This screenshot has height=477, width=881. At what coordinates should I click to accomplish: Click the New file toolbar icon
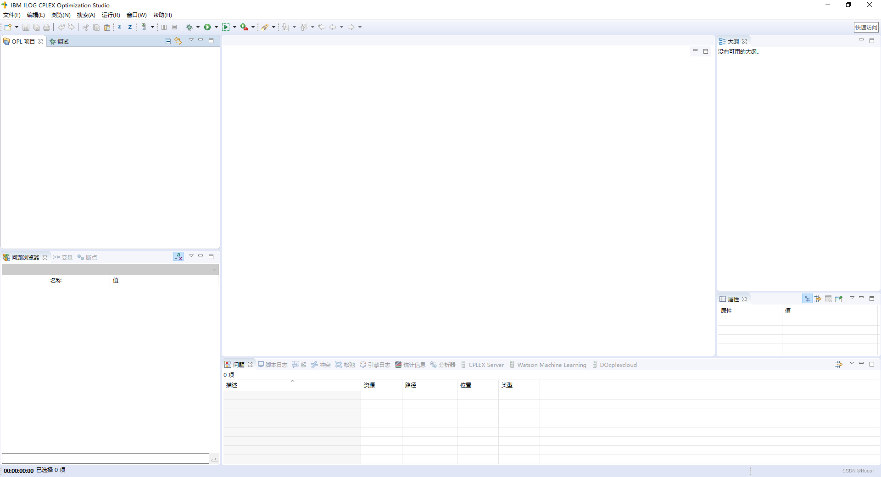pyautogui.click(x=8, y=27)
